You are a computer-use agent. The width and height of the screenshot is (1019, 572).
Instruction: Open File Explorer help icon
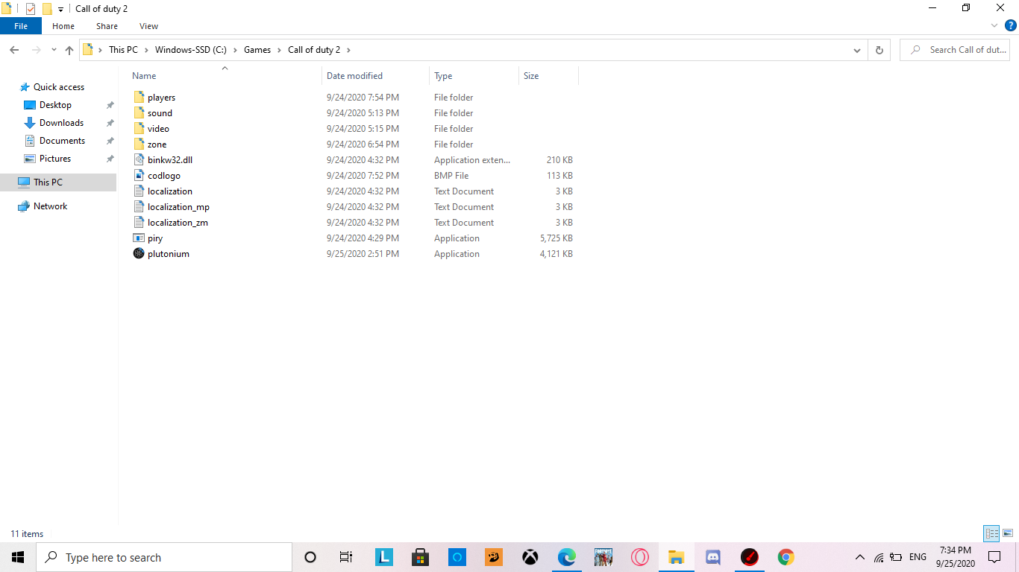tap(1011, 25)
